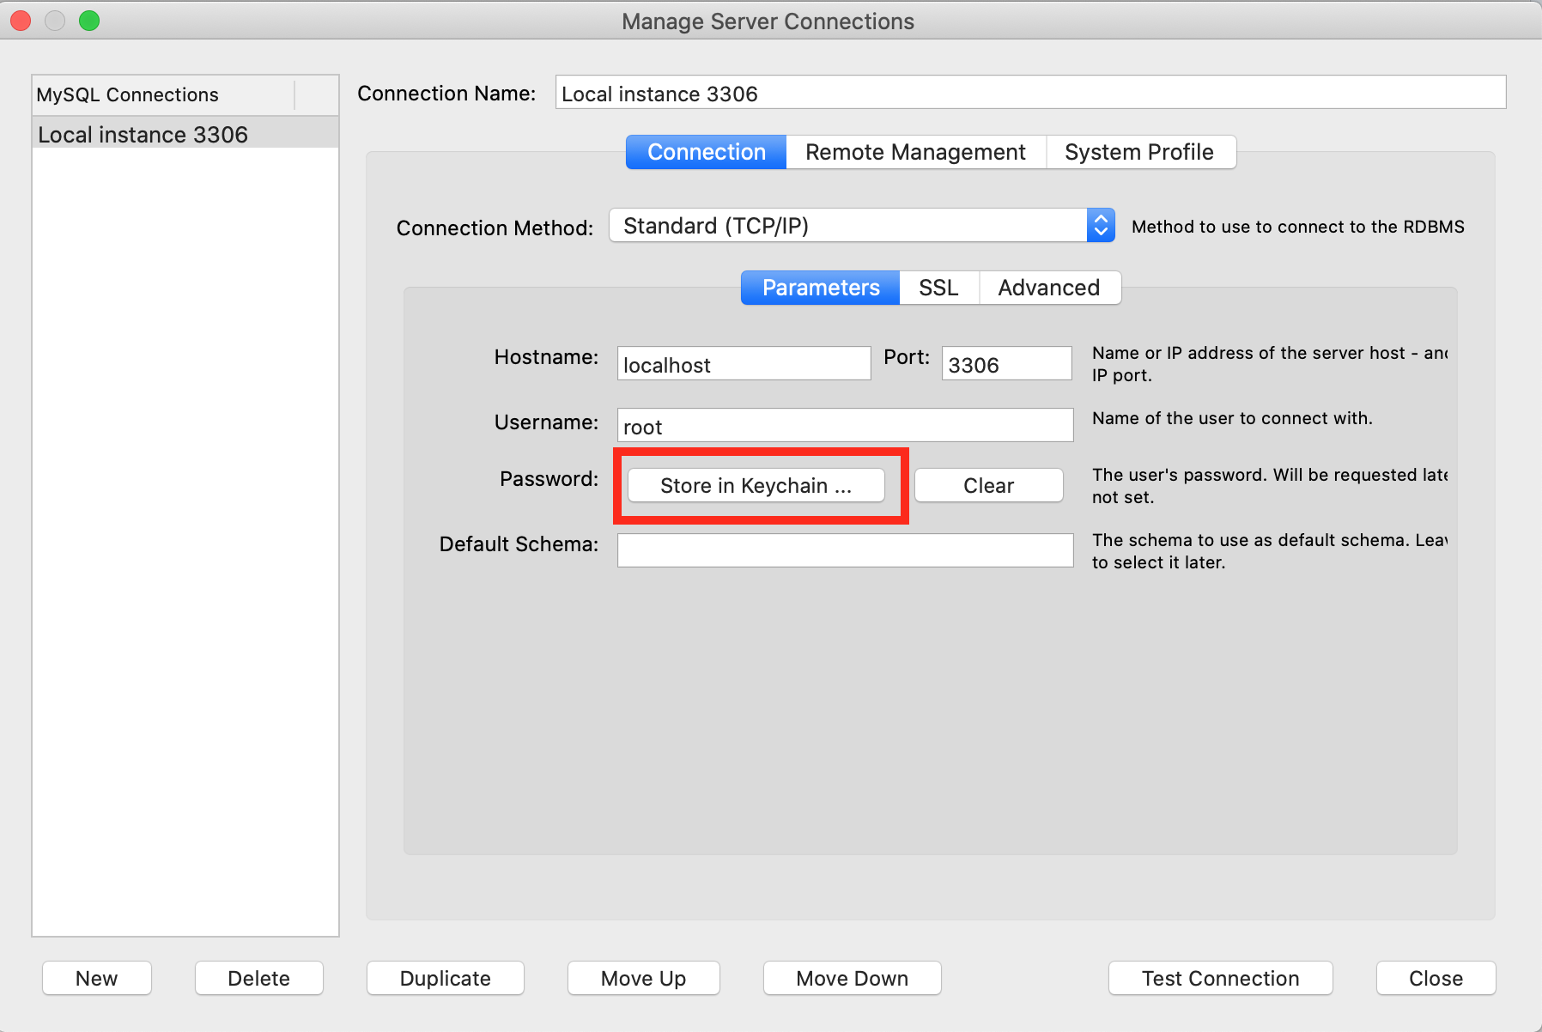Click the 'Name of the user to connect with.' text
This screenshot has height=1032, width=1542.
click(x=1232, y=418)
